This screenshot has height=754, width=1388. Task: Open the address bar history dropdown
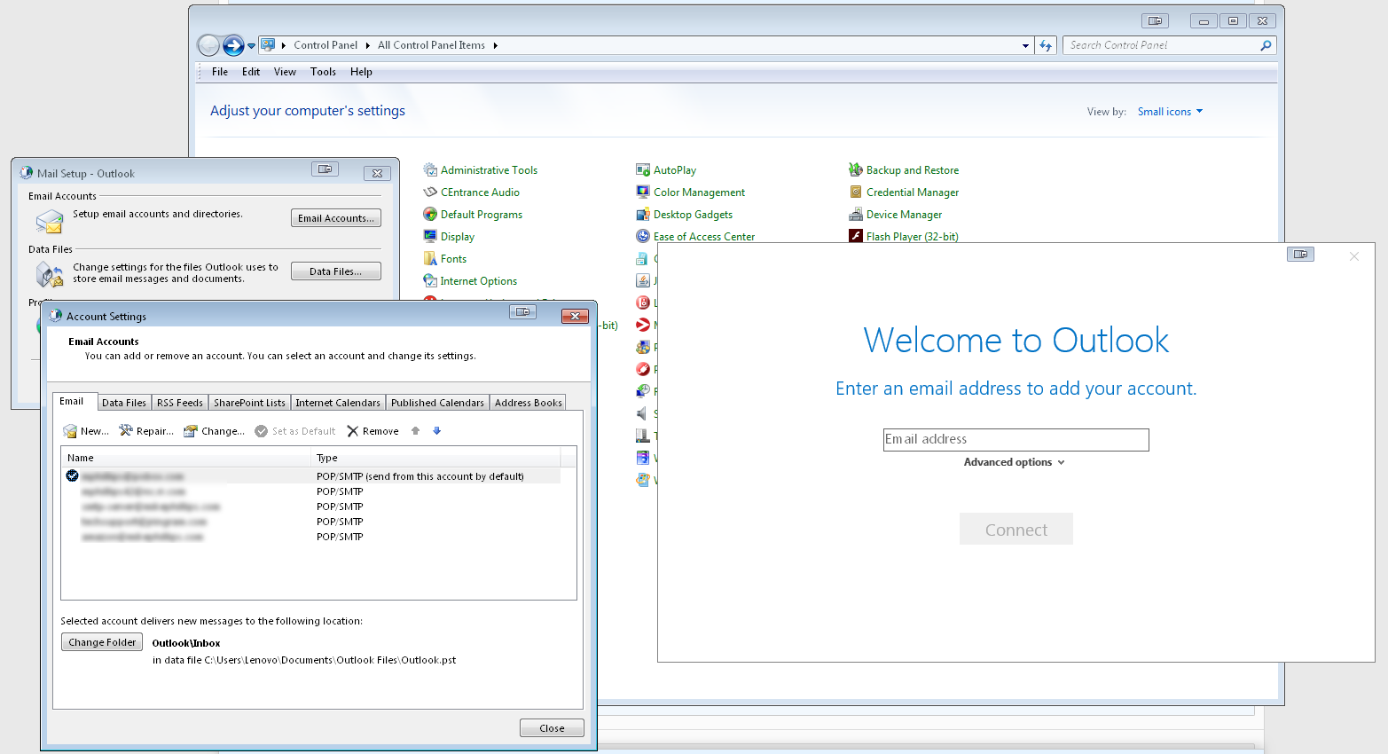pos(1025,45)
